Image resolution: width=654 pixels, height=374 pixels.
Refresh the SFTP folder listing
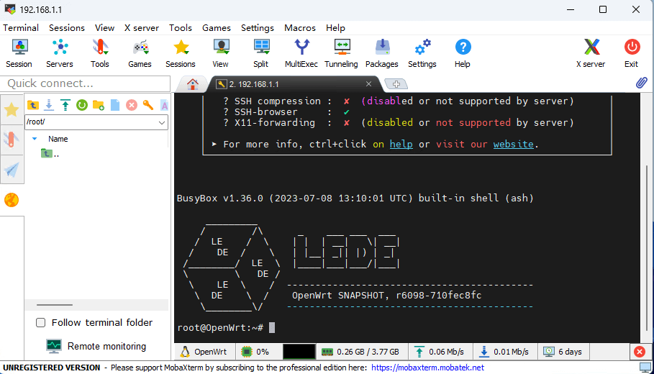[82, 105]
